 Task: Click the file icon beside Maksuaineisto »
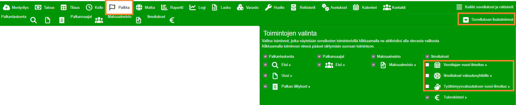coord(383,65)
